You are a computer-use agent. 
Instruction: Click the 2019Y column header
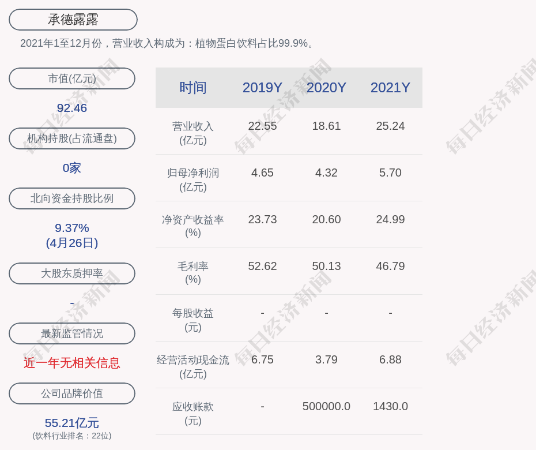pyautogui.click(x=262, y=88)
